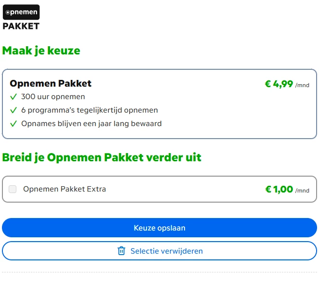Image resolution: width=319 pixels, height=283 pixels.
Task: Enable the Opnemen Pakket Extra checkbox
Action: (13, 189)
